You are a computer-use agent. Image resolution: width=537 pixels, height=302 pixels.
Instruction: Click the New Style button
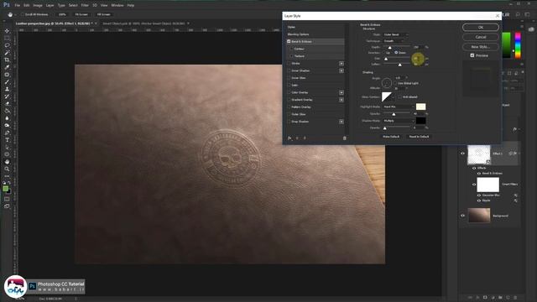481,47
